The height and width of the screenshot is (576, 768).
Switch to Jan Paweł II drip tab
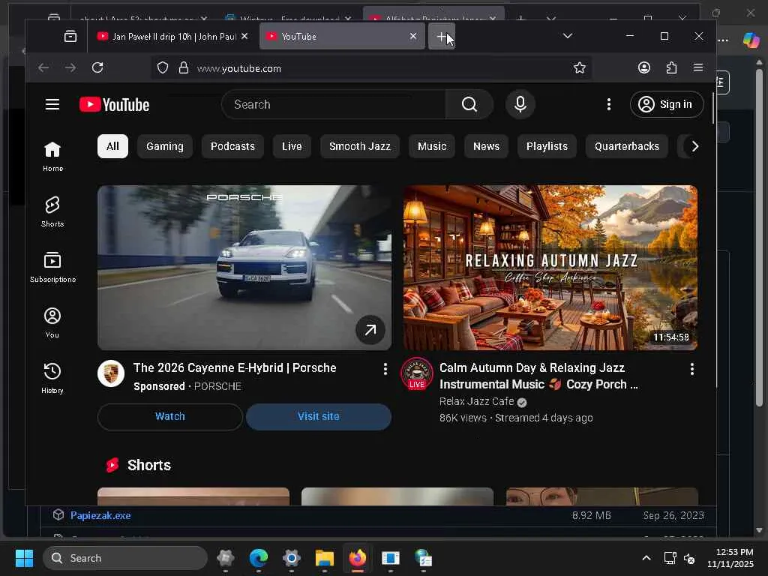(x=166, y=36)
